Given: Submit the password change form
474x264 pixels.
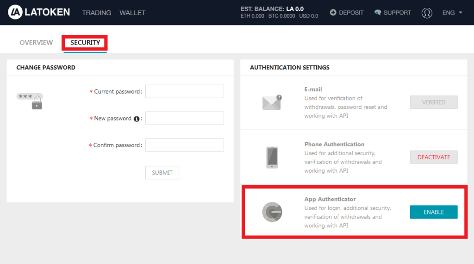Looking at the screenshot, I should pos(162,173).
